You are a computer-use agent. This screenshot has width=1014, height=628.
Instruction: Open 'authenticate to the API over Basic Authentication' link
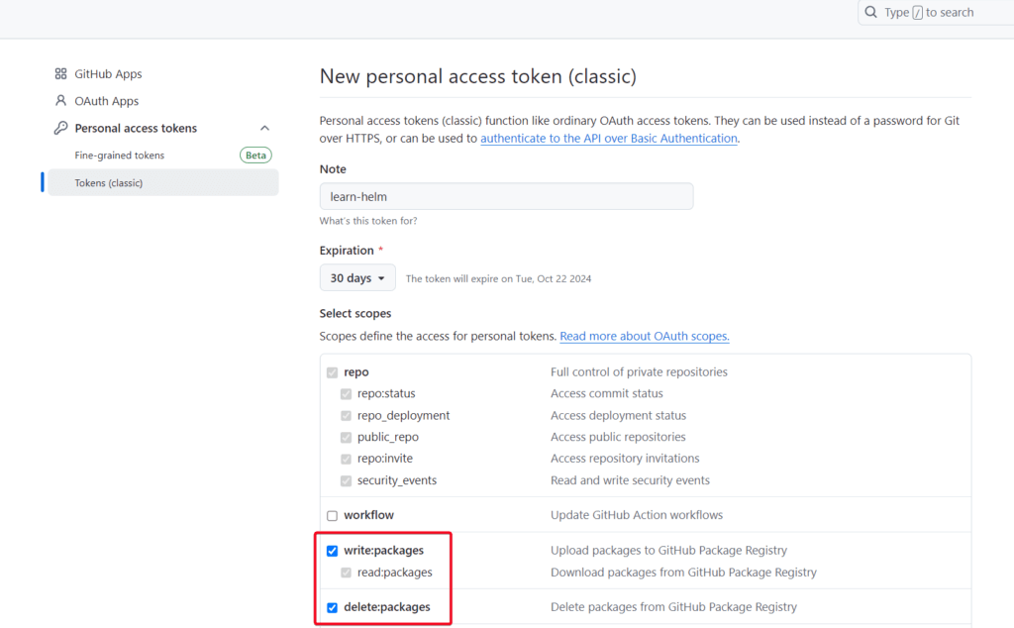(x=609, y=138)
